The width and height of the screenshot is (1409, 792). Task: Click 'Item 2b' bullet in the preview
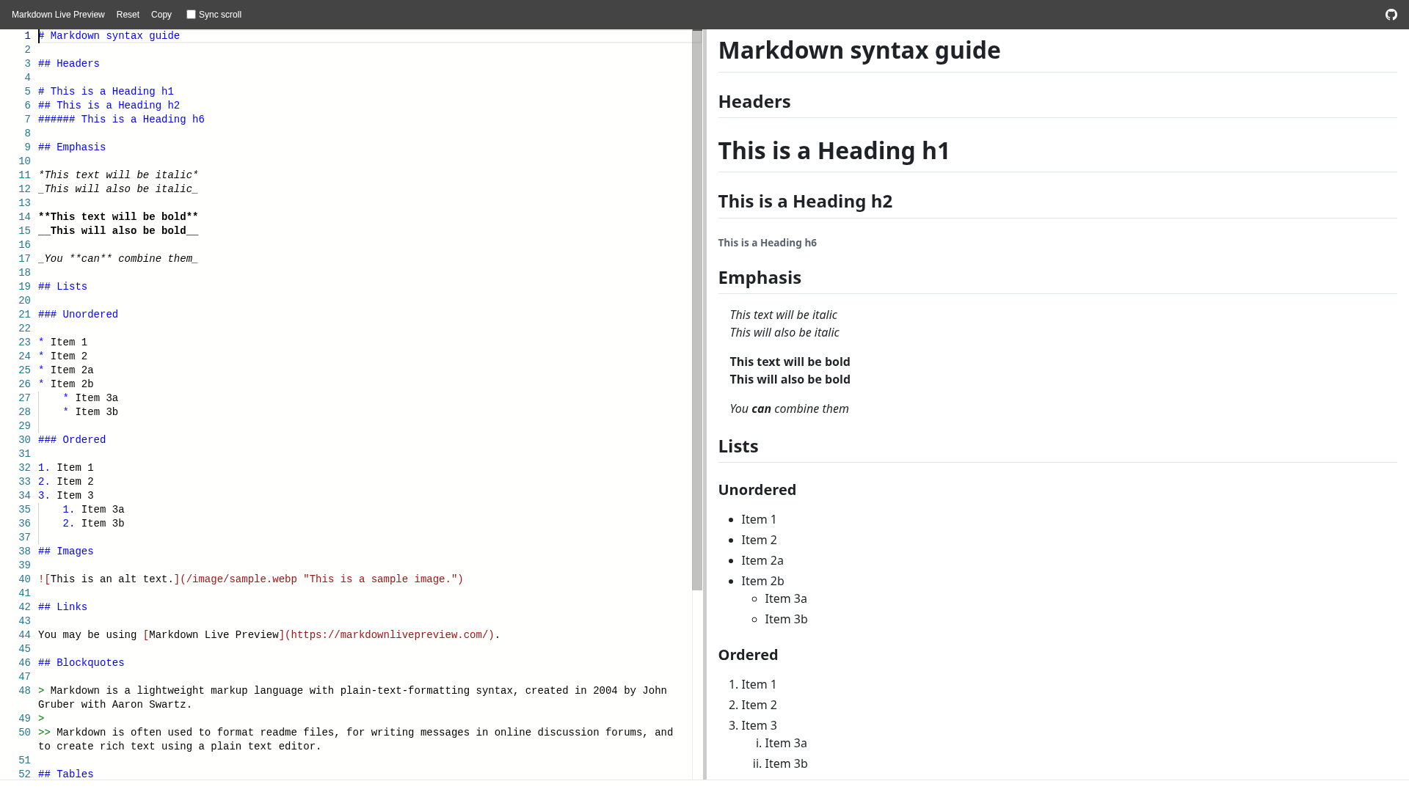[x=762, y=581]
